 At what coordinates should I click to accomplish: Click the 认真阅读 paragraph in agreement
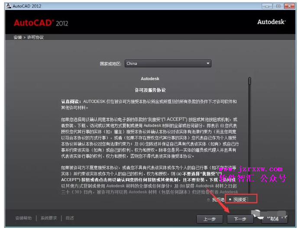pyautogui.click(x=149, y=105)
